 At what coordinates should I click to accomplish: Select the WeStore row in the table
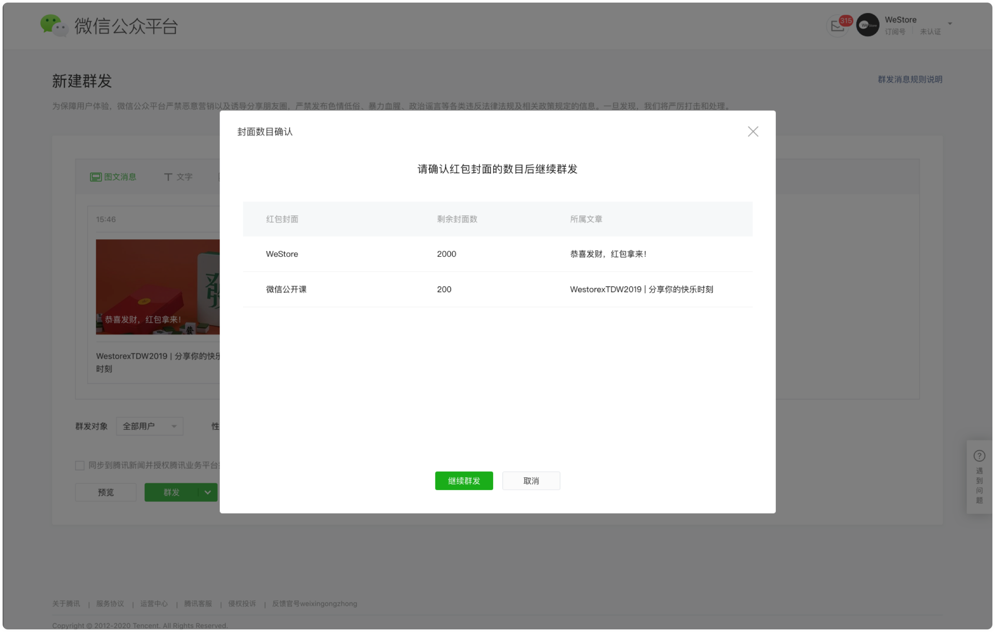pos(497,254)
